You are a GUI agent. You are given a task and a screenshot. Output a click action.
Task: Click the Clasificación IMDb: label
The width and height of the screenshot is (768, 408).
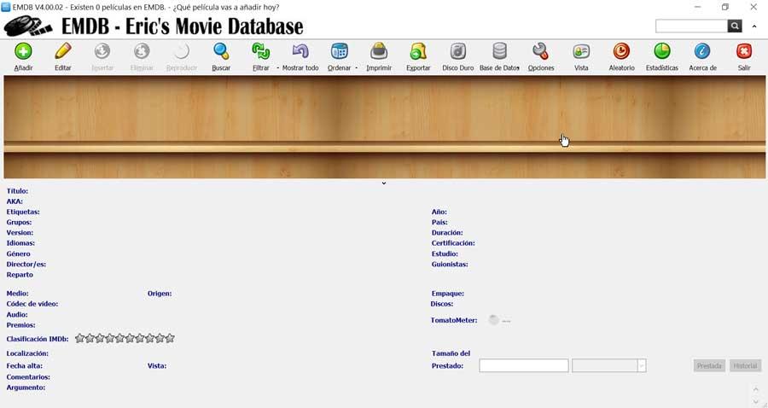(x=38, y=339)
